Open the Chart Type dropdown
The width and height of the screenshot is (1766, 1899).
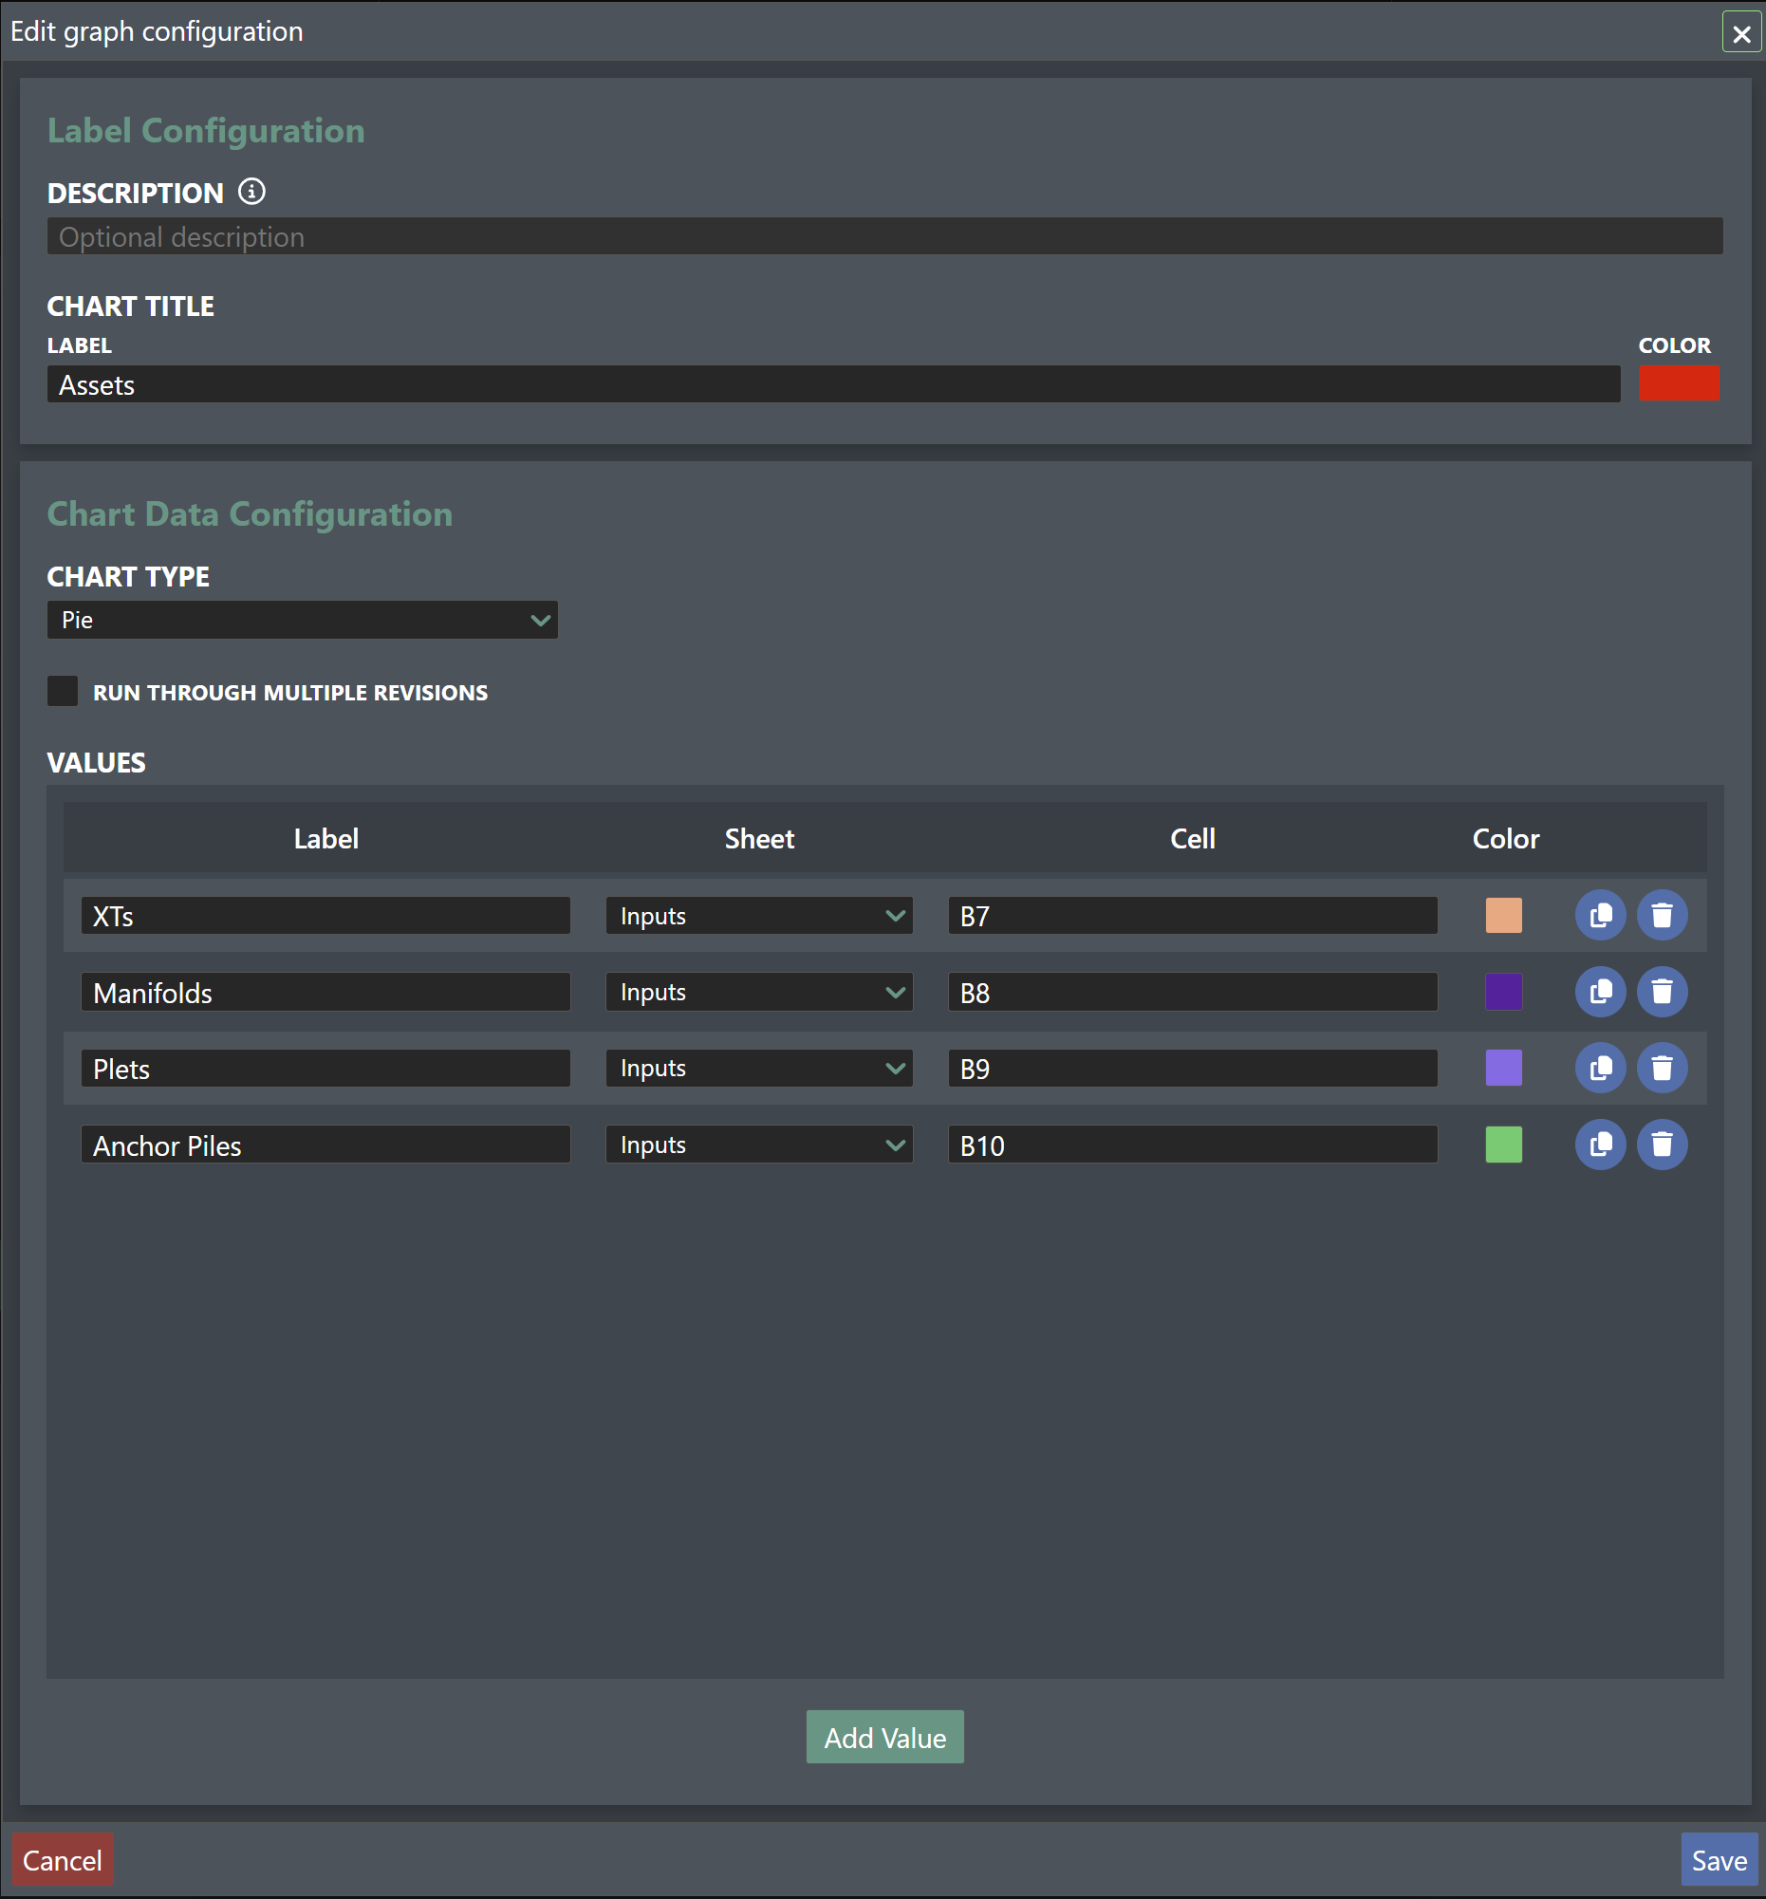[302, 620]
